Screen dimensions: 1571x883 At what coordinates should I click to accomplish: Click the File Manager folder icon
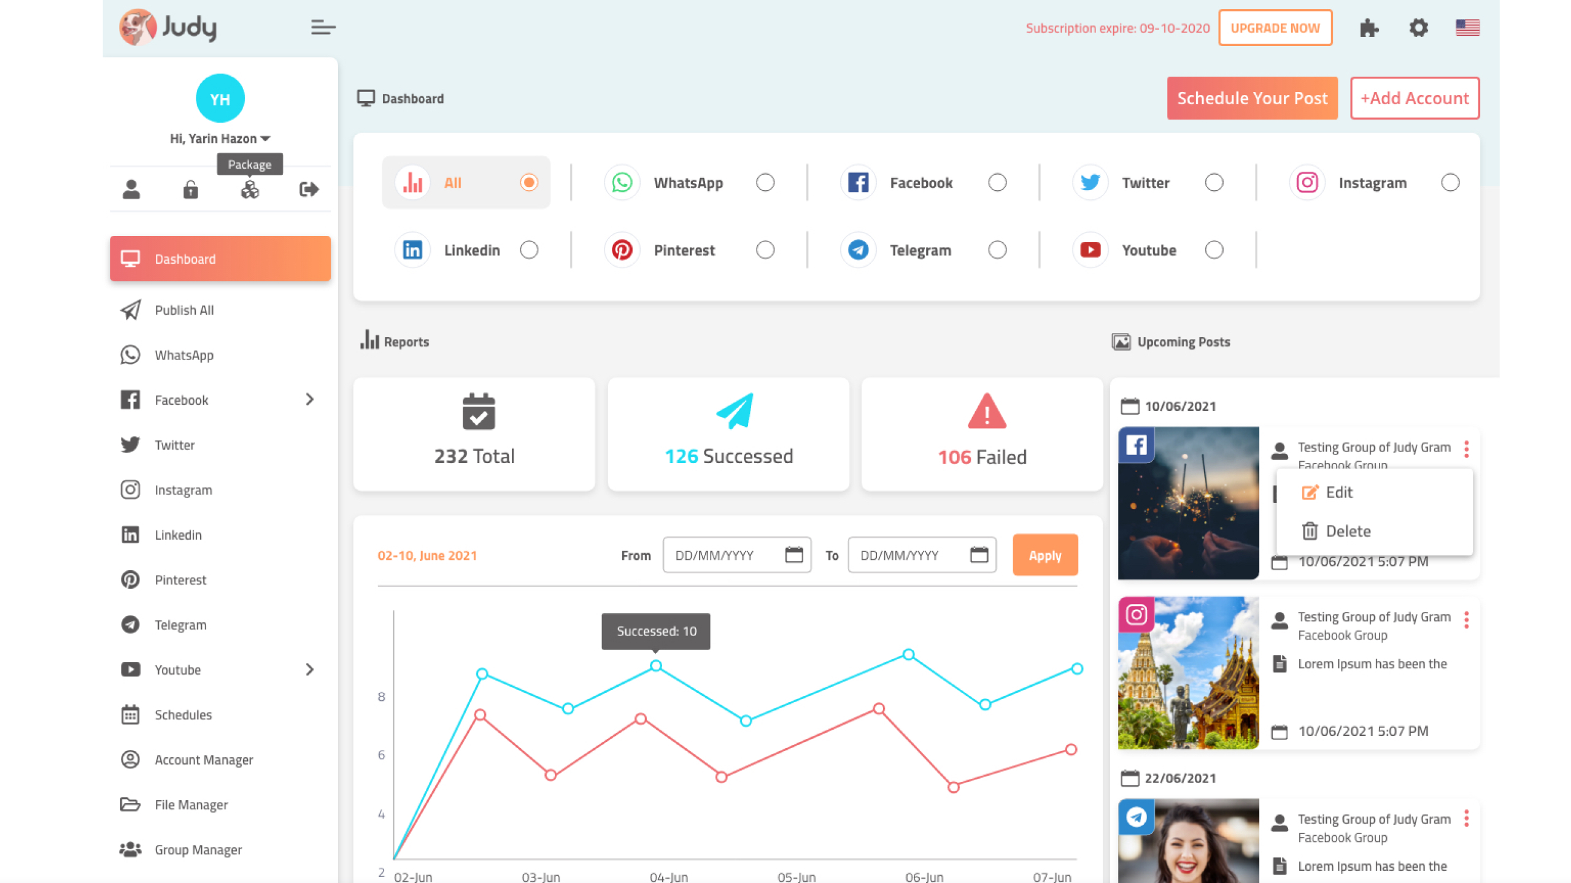point(131,803)
